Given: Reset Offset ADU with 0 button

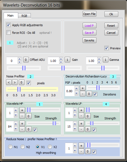Looking at the screenshot, I should (x=26, y=60).
